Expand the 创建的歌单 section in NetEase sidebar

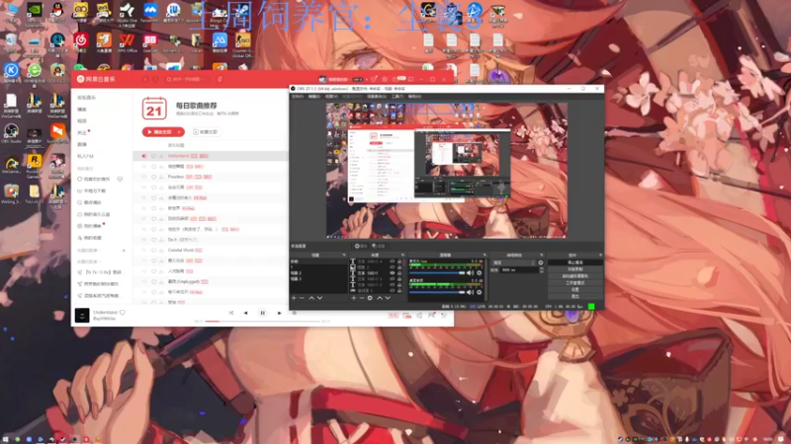point(89,251)
